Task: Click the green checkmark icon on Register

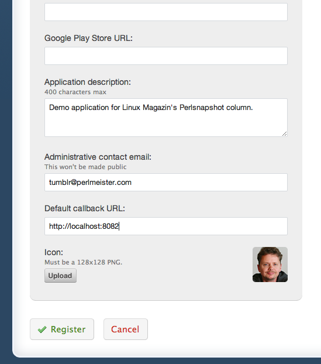Action: pos(42,329)
